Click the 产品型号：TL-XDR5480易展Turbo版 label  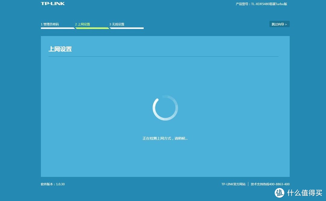pos(261,4)
